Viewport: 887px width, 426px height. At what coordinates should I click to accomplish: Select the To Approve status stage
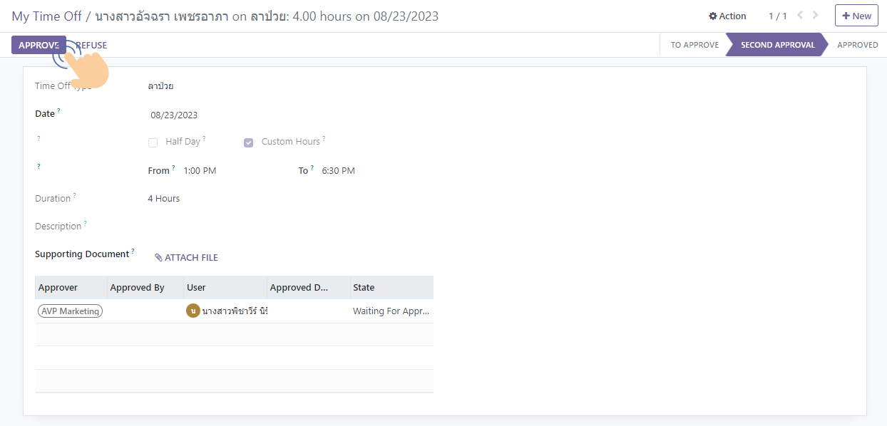tap(694, 45)
